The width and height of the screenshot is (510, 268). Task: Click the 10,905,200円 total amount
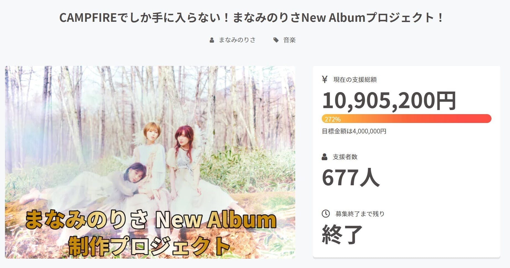pos(389,100)
